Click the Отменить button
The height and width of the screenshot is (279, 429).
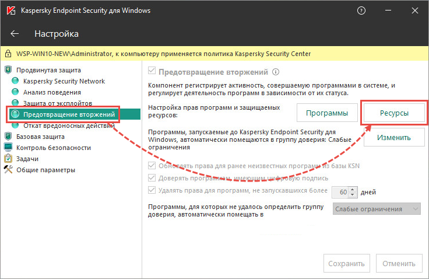(x=399, y=263)
